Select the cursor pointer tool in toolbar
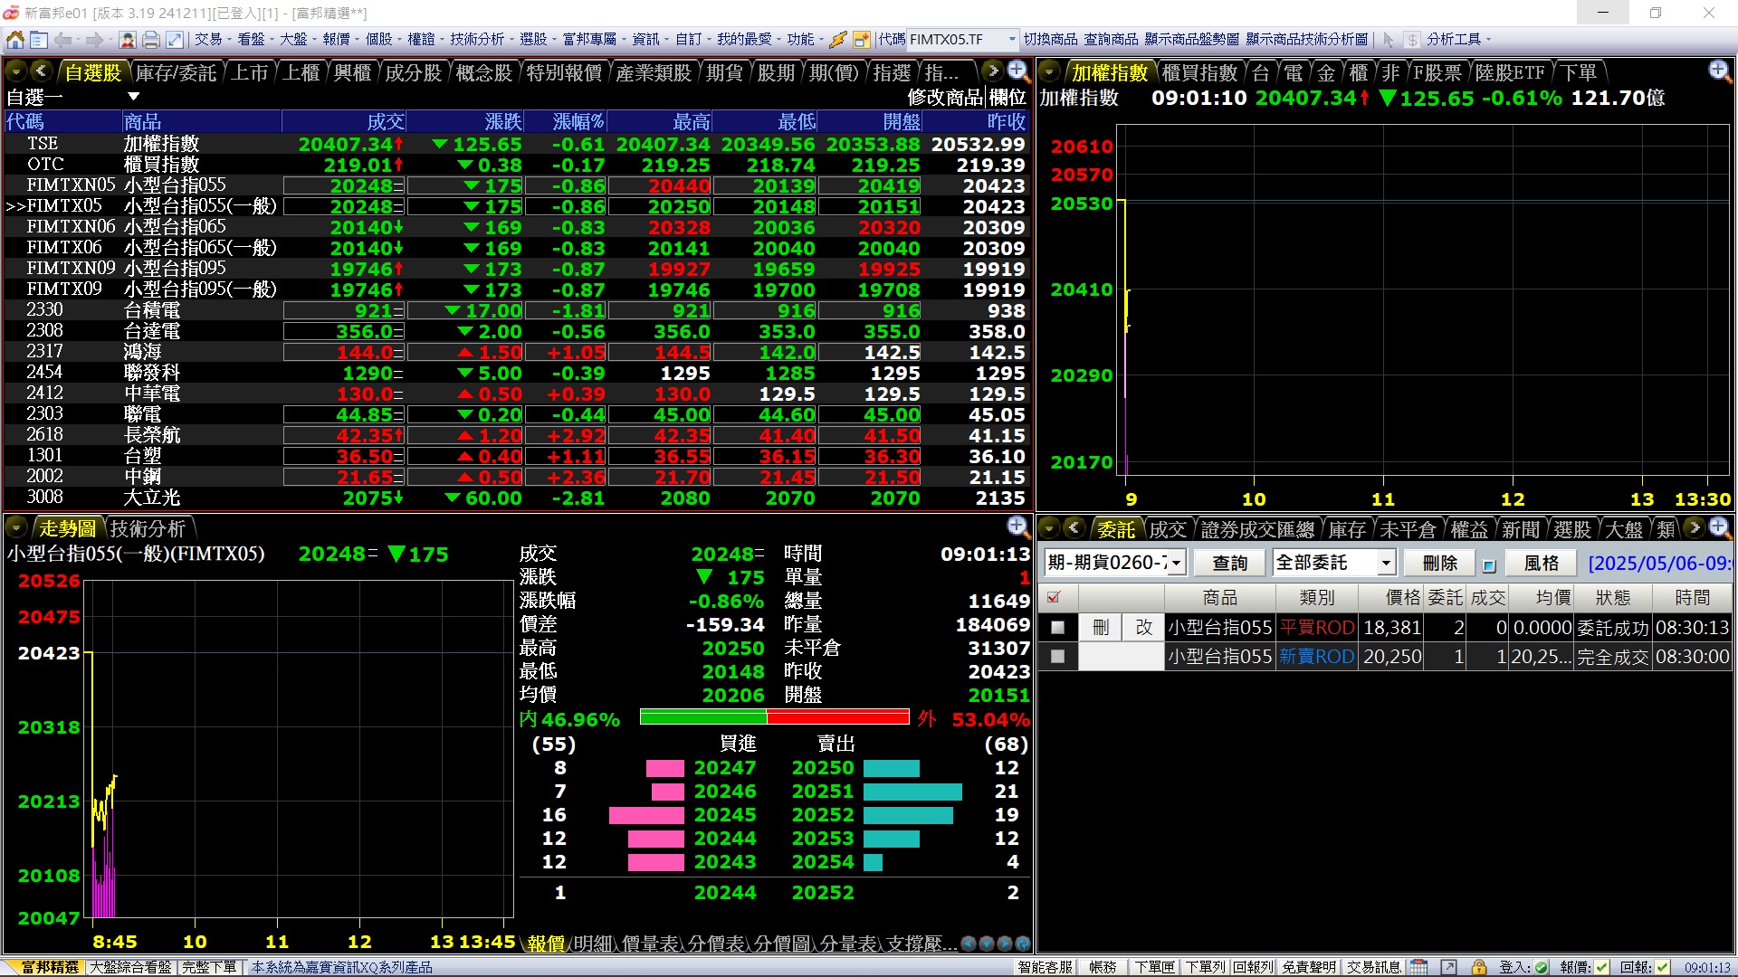Viewport: 1738px width, 977px height. point(1389,40)
